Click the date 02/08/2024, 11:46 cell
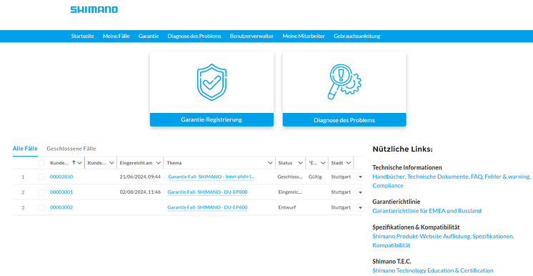This screenshot has width=533, height=276. click(x=140, y=192)
